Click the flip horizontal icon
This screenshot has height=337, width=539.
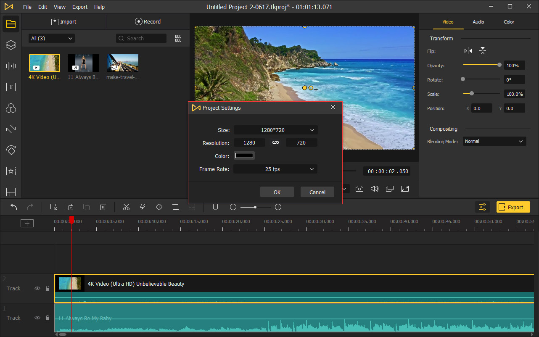pos(468,51)
